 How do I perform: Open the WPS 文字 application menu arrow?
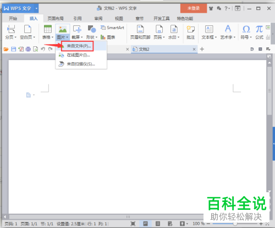pos(36,8)
